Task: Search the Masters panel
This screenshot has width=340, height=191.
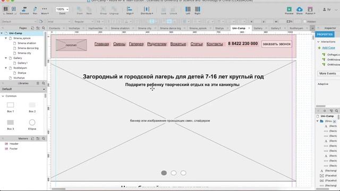Action: pyautogui.click(x=44, y=138)
